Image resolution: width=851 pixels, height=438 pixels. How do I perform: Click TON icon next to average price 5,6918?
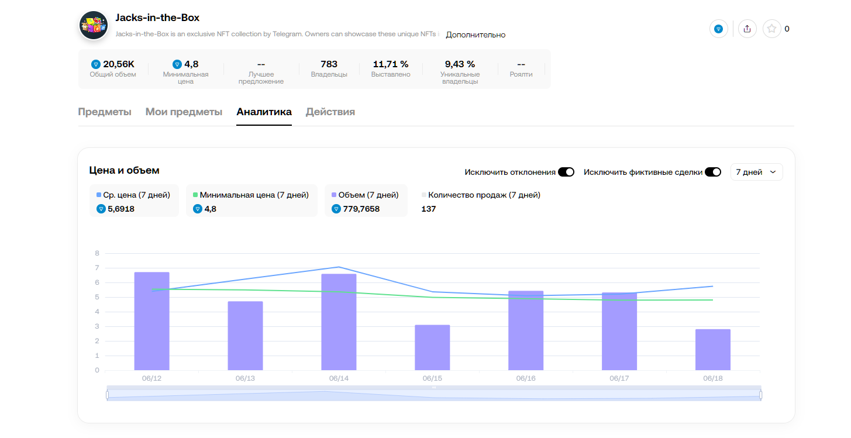pos(101,209)
